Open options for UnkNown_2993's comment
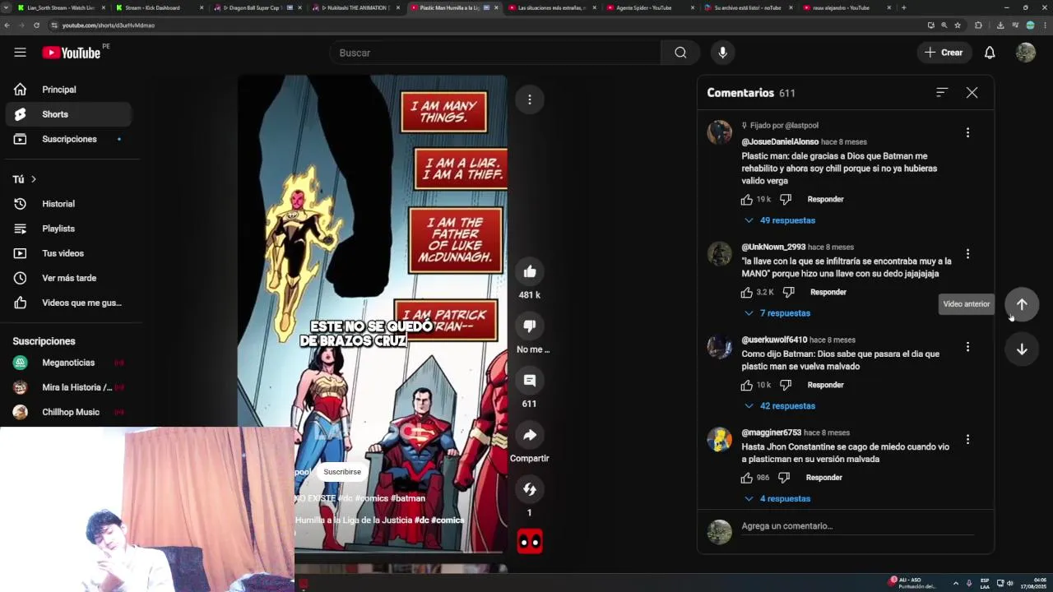Viewport: 1053px width, 592px height. [967, 254]
